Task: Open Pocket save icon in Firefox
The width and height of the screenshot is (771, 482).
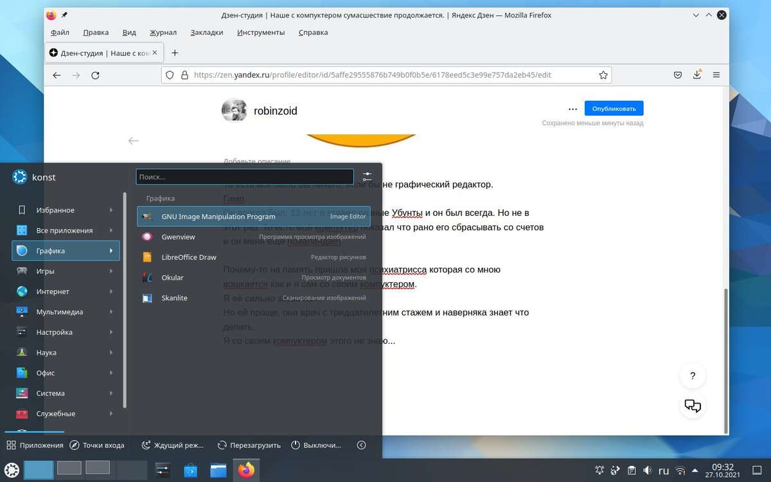Action: [x=677, y=75]
